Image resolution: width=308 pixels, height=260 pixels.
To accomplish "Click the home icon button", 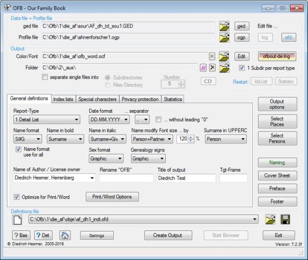I will coord(65,236).
